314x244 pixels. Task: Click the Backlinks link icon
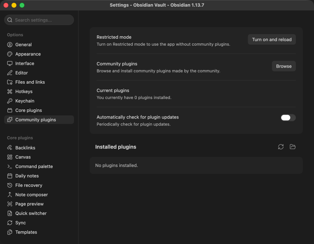pos(10,147)
